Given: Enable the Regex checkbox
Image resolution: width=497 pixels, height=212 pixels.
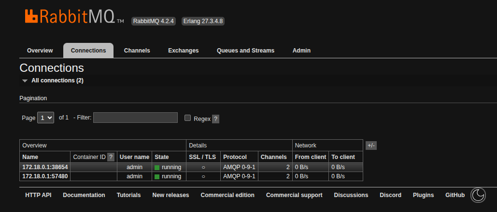Looking at the screenshot, I should [x=187, y=118].
